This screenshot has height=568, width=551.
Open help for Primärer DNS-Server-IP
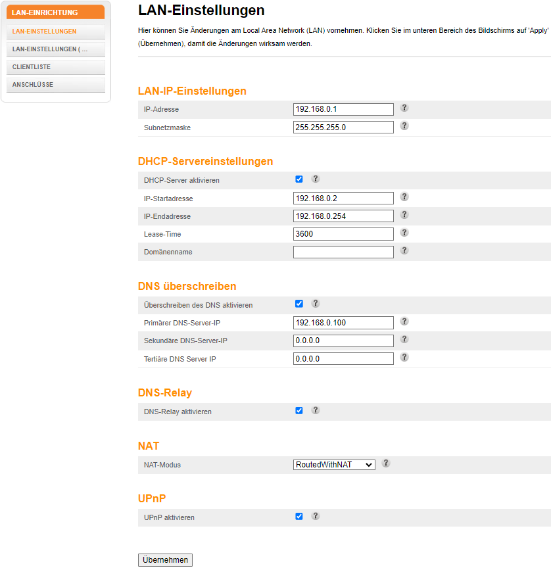tap(404, 321)
